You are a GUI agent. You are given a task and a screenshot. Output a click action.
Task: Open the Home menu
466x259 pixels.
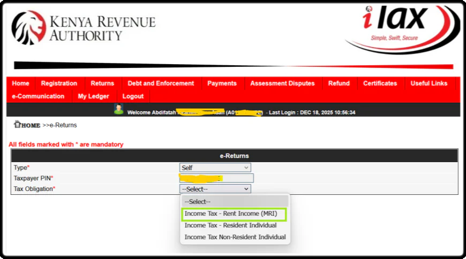[20, 83]
